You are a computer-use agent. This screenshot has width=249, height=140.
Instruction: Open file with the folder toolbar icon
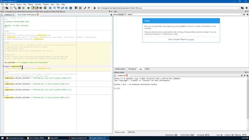(x=7, y=8)
